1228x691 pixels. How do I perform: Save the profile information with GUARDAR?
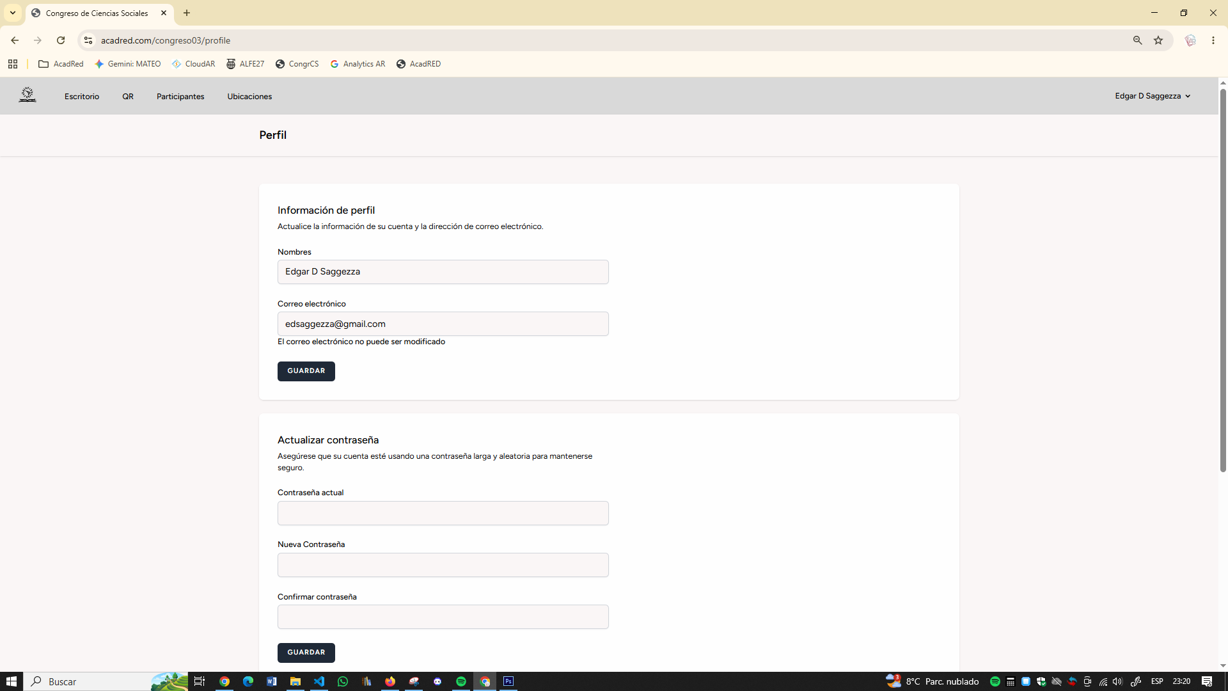tap(306, 371)
